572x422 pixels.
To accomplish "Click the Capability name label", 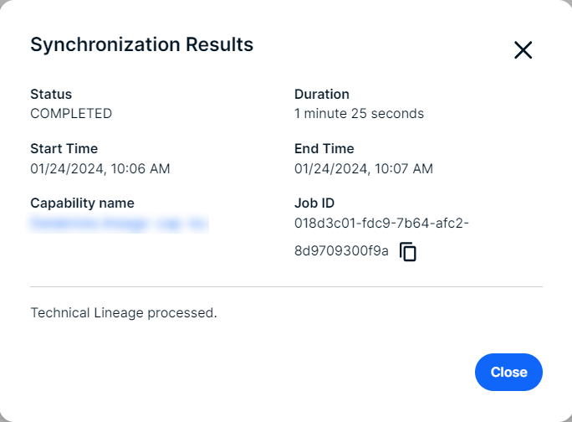I will [82, 203].
